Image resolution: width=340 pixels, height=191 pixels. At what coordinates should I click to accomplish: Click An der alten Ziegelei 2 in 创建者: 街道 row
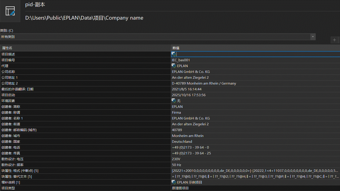click(x=190, y=124)
